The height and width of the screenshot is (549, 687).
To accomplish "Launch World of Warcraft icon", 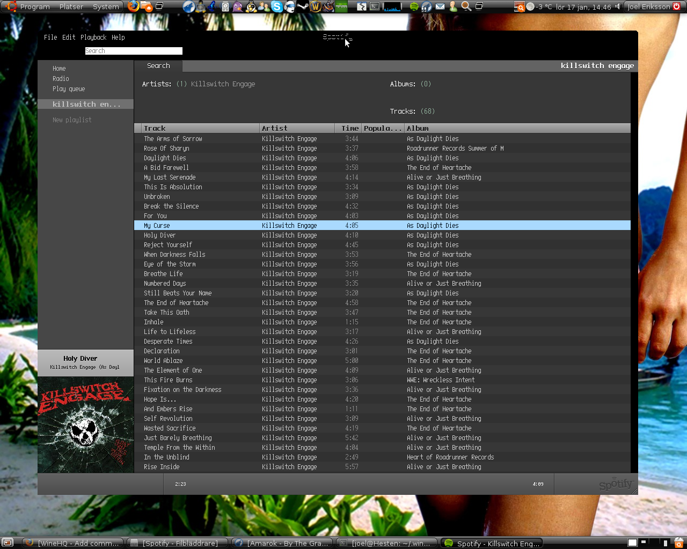I will (316, 6).
